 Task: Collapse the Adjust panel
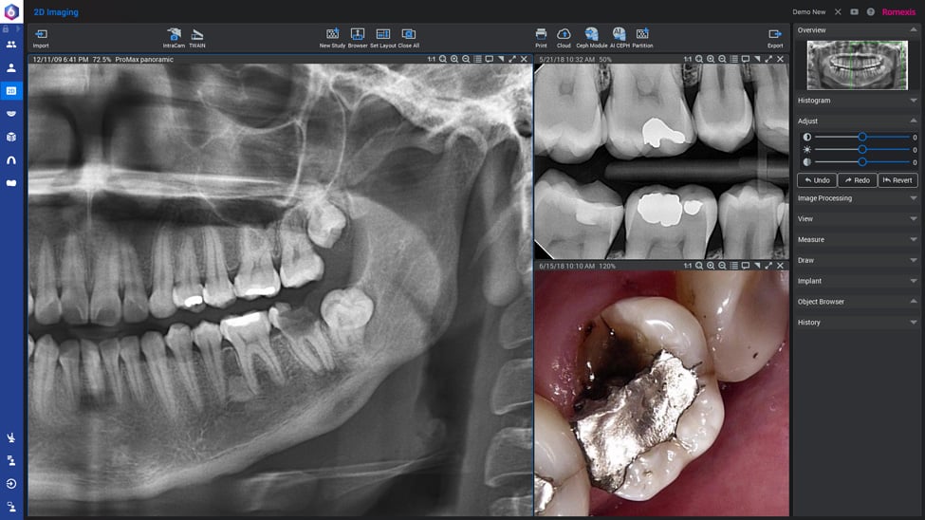point(913,121)
